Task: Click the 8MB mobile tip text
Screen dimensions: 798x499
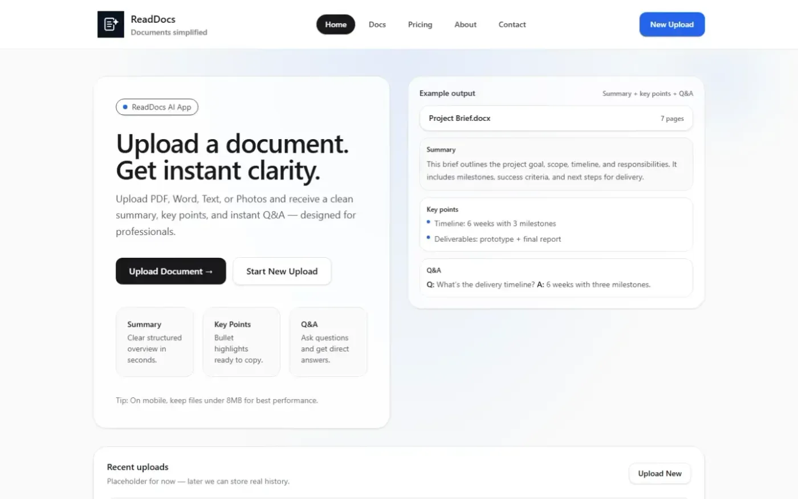Action: (217, 400)
